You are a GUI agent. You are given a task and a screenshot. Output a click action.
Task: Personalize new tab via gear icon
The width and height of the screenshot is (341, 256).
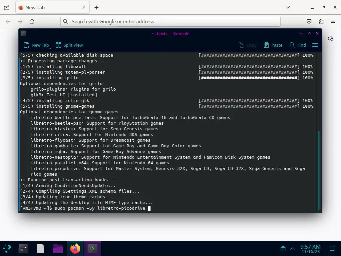(x=331, y=39)
